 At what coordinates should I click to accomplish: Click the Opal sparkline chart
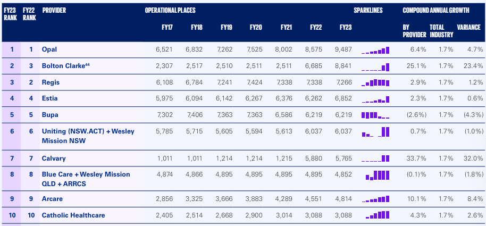[x=375, y=51]
